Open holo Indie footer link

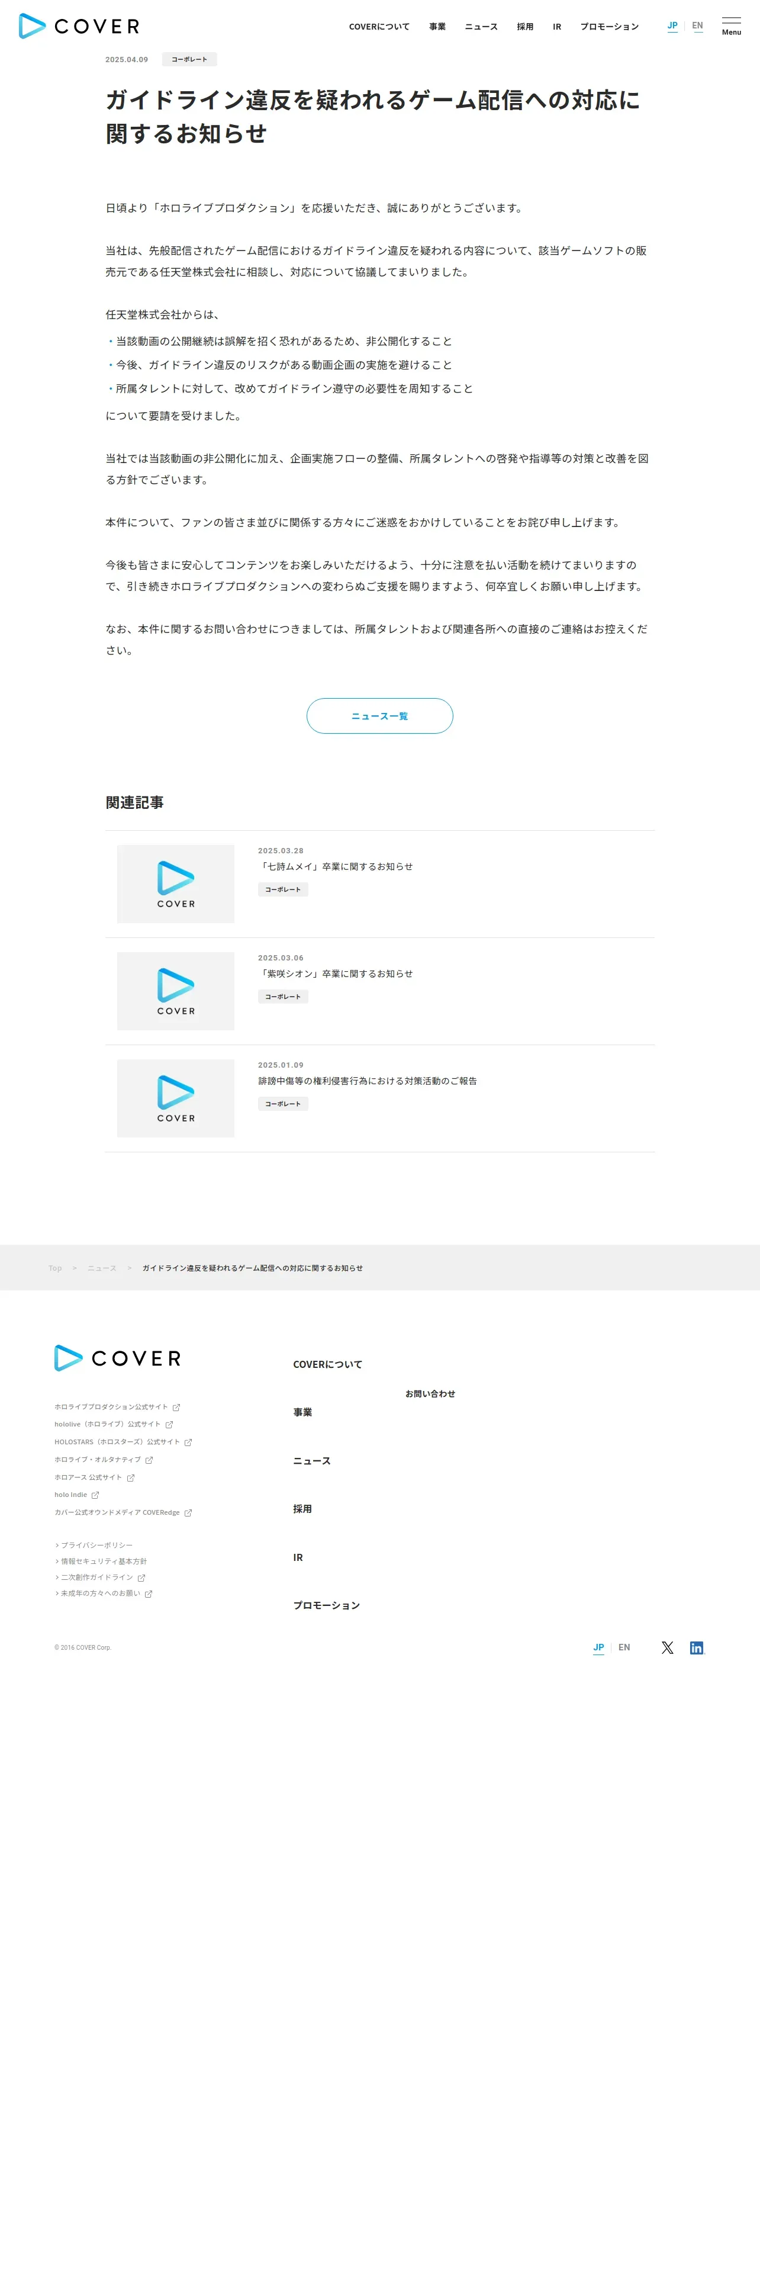click(76, 1495)
